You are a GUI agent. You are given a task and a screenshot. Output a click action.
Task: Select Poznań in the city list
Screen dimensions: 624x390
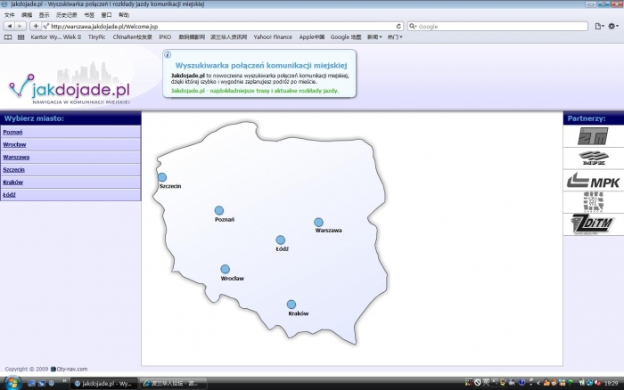[x=12, y=132]
